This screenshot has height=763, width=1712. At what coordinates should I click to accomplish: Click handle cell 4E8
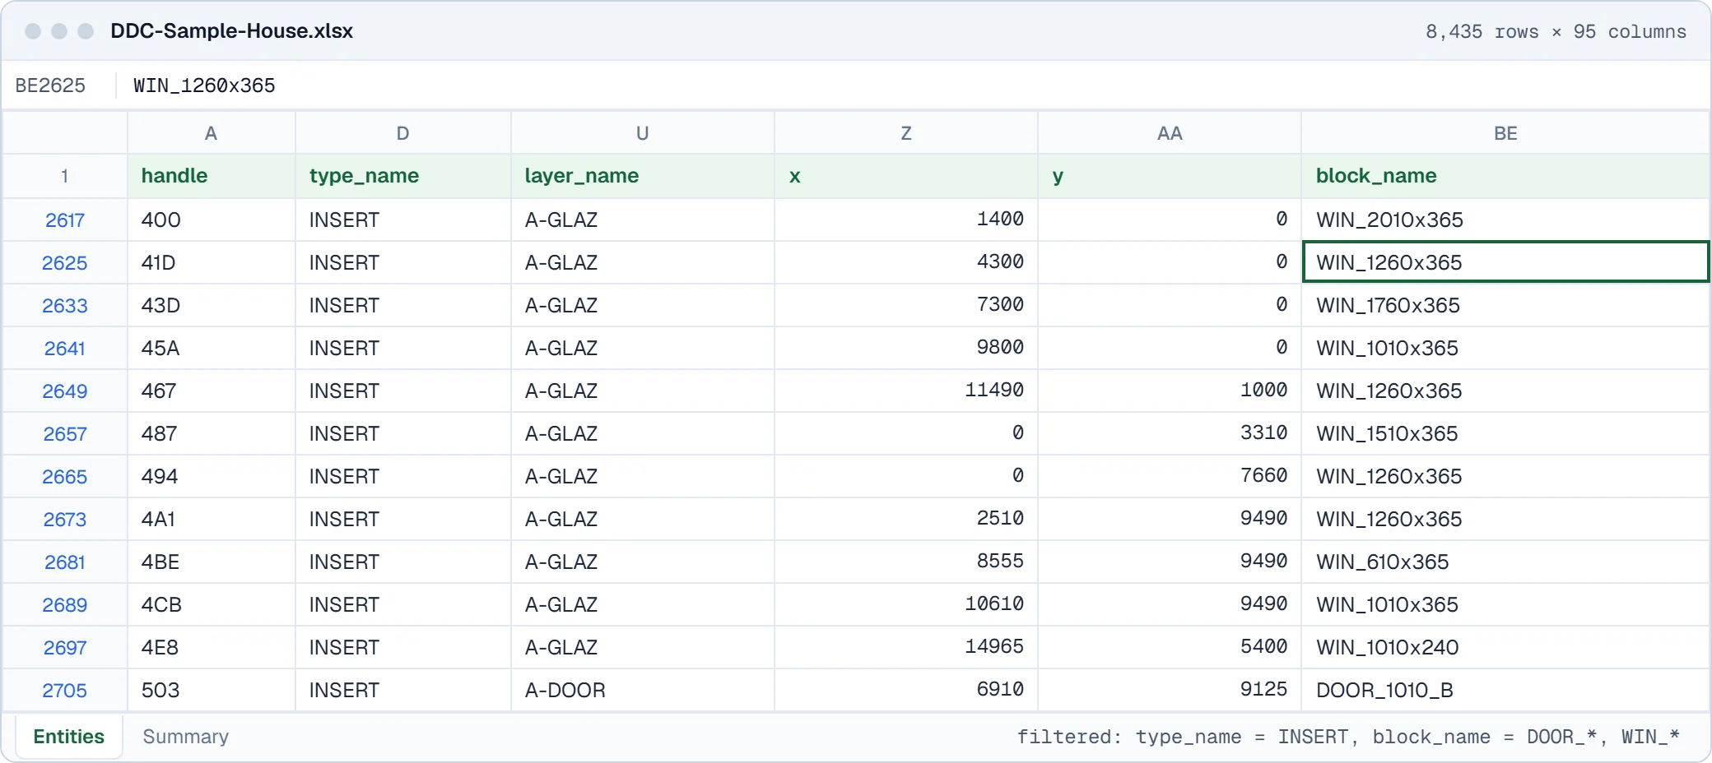(x=212, y=648)
